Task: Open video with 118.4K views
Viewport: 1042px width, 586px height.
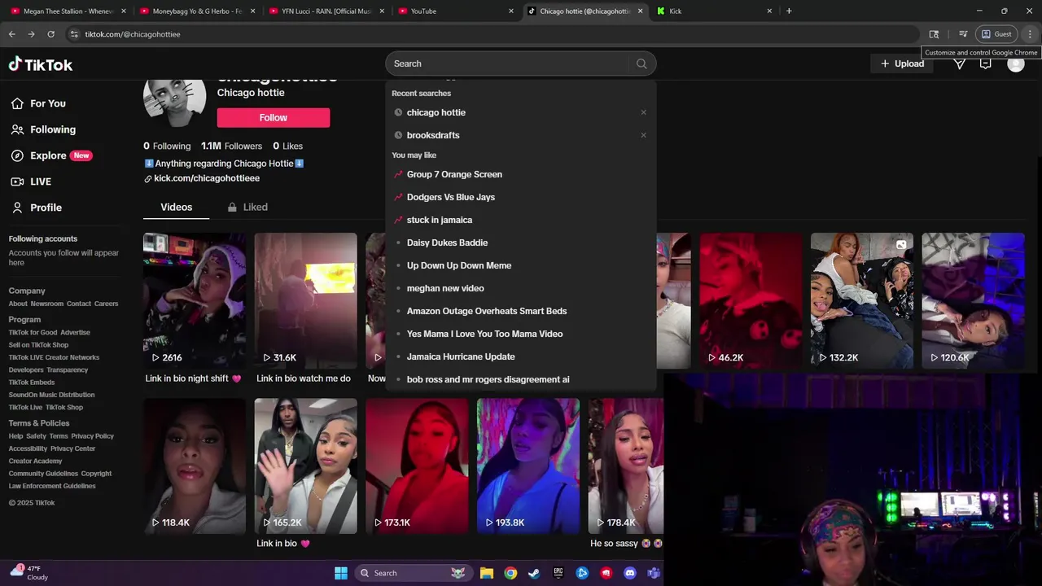Action: point(194,466)
